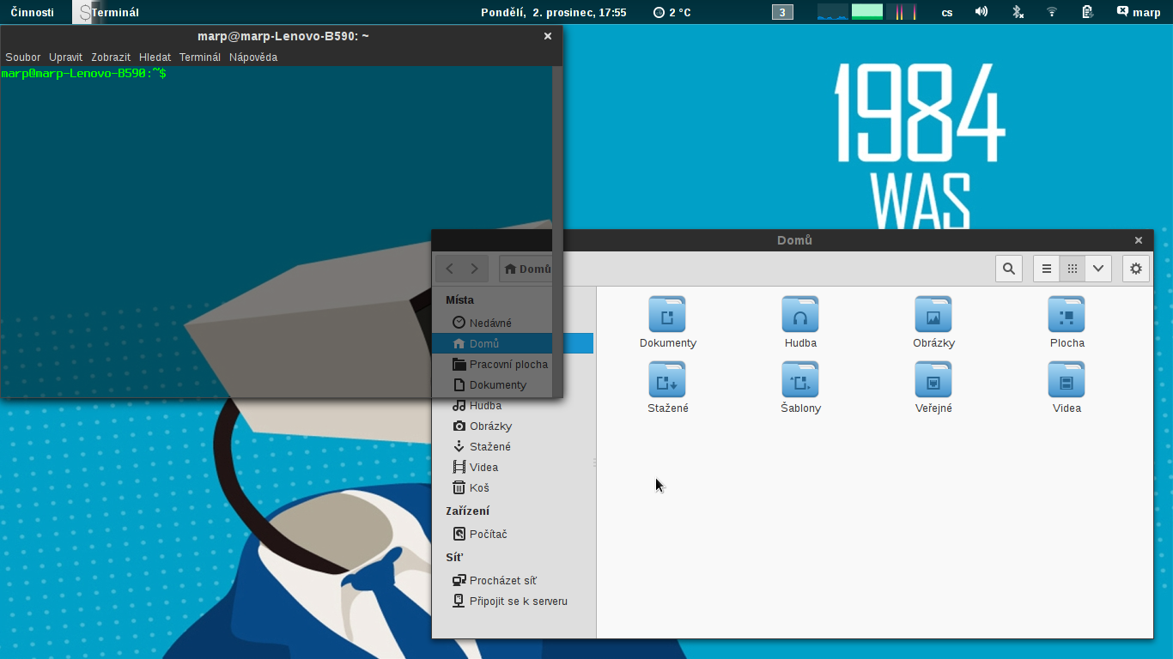Click the Terminal window scrollbar
This screenshot has height=659, width=1173.
tap(556, 232)
